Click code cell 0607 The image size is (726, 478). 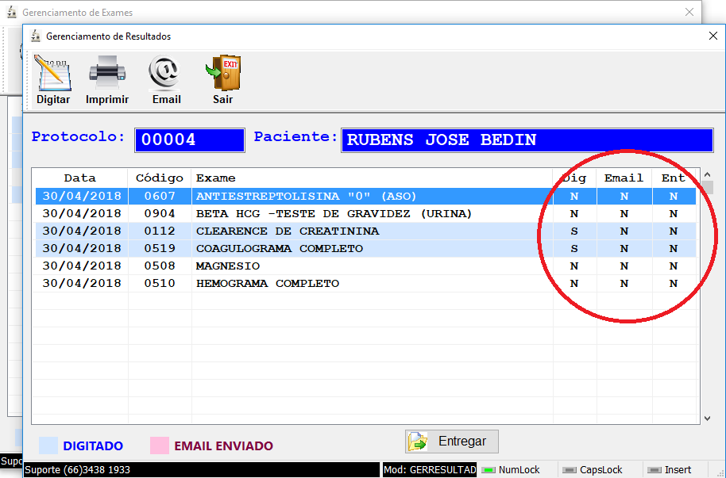coord(160,196)
